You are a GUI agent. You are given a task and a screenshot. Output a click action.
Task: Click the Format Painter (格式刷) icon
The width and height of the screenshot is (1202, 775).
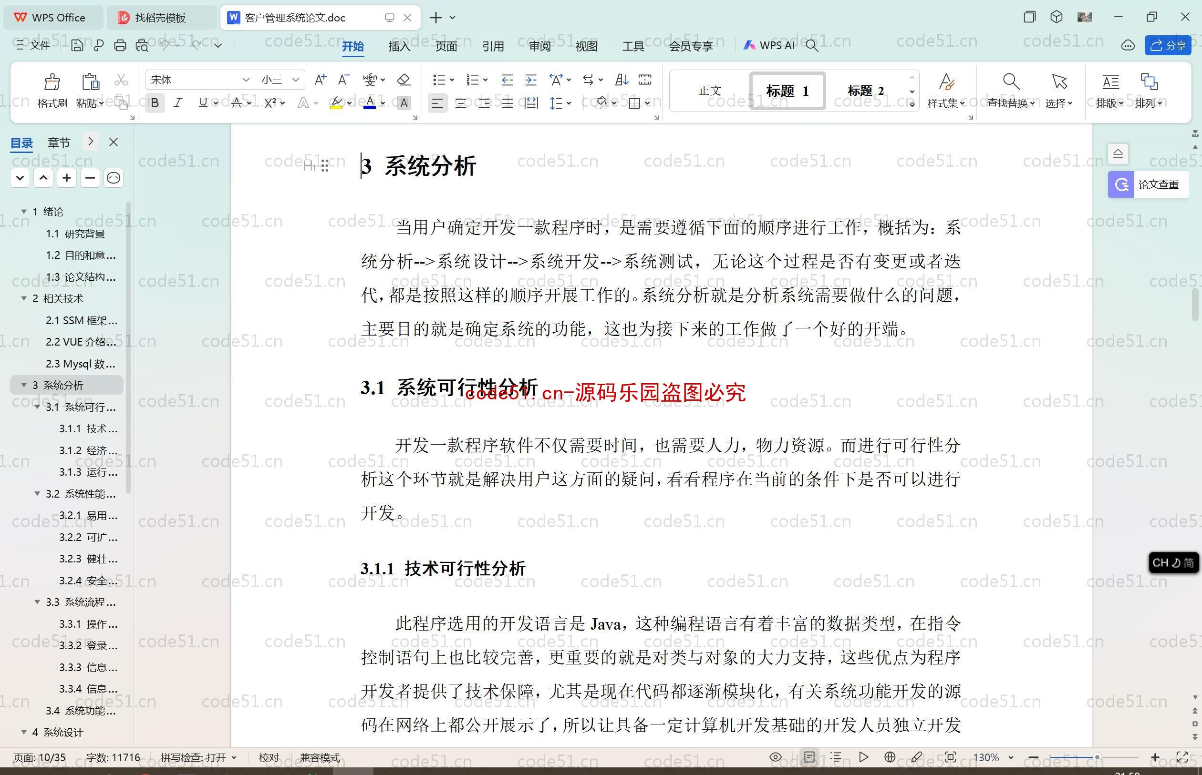coord(52,81)
